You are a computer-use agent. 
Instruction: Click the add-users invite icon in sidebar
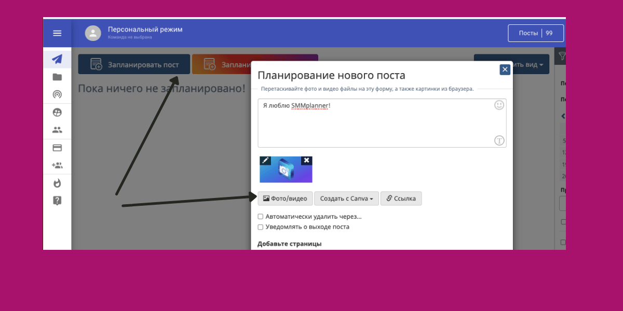click(x=57, y=165)
